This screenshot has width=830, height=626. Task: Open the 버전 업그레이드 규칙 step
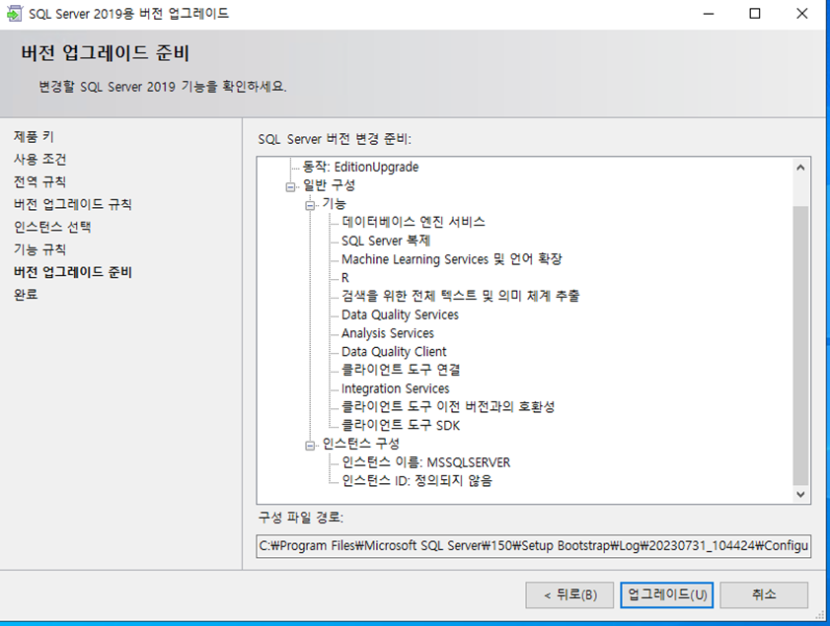[x=72, y=204]
